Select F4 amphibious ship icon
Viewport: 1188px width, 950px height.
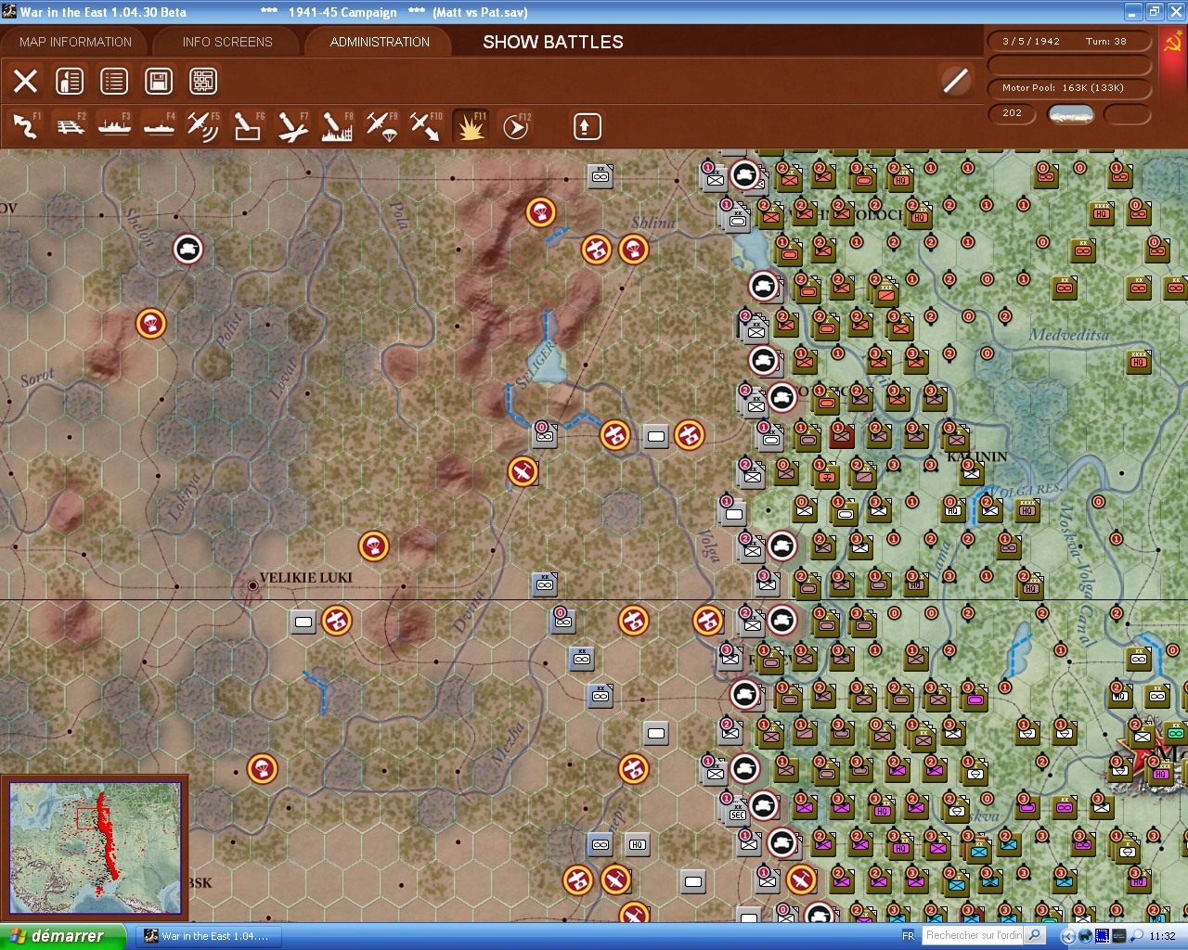click(x=159, y=126)
